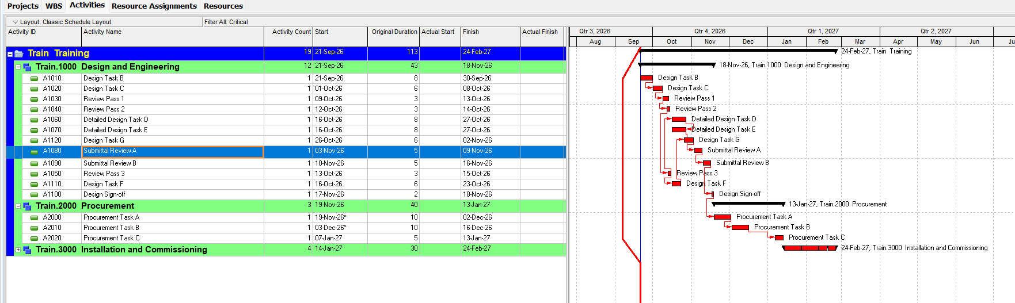
Task: Click the Detailed Design Task D Gantt bar
Action: 679,119
